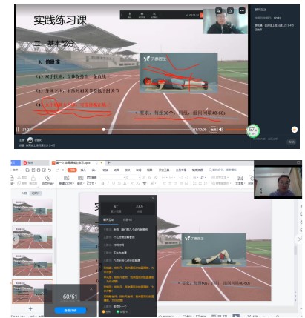Click the share icon above webcam
Viewport: 305px width, 318px height.
coord(230,11)
